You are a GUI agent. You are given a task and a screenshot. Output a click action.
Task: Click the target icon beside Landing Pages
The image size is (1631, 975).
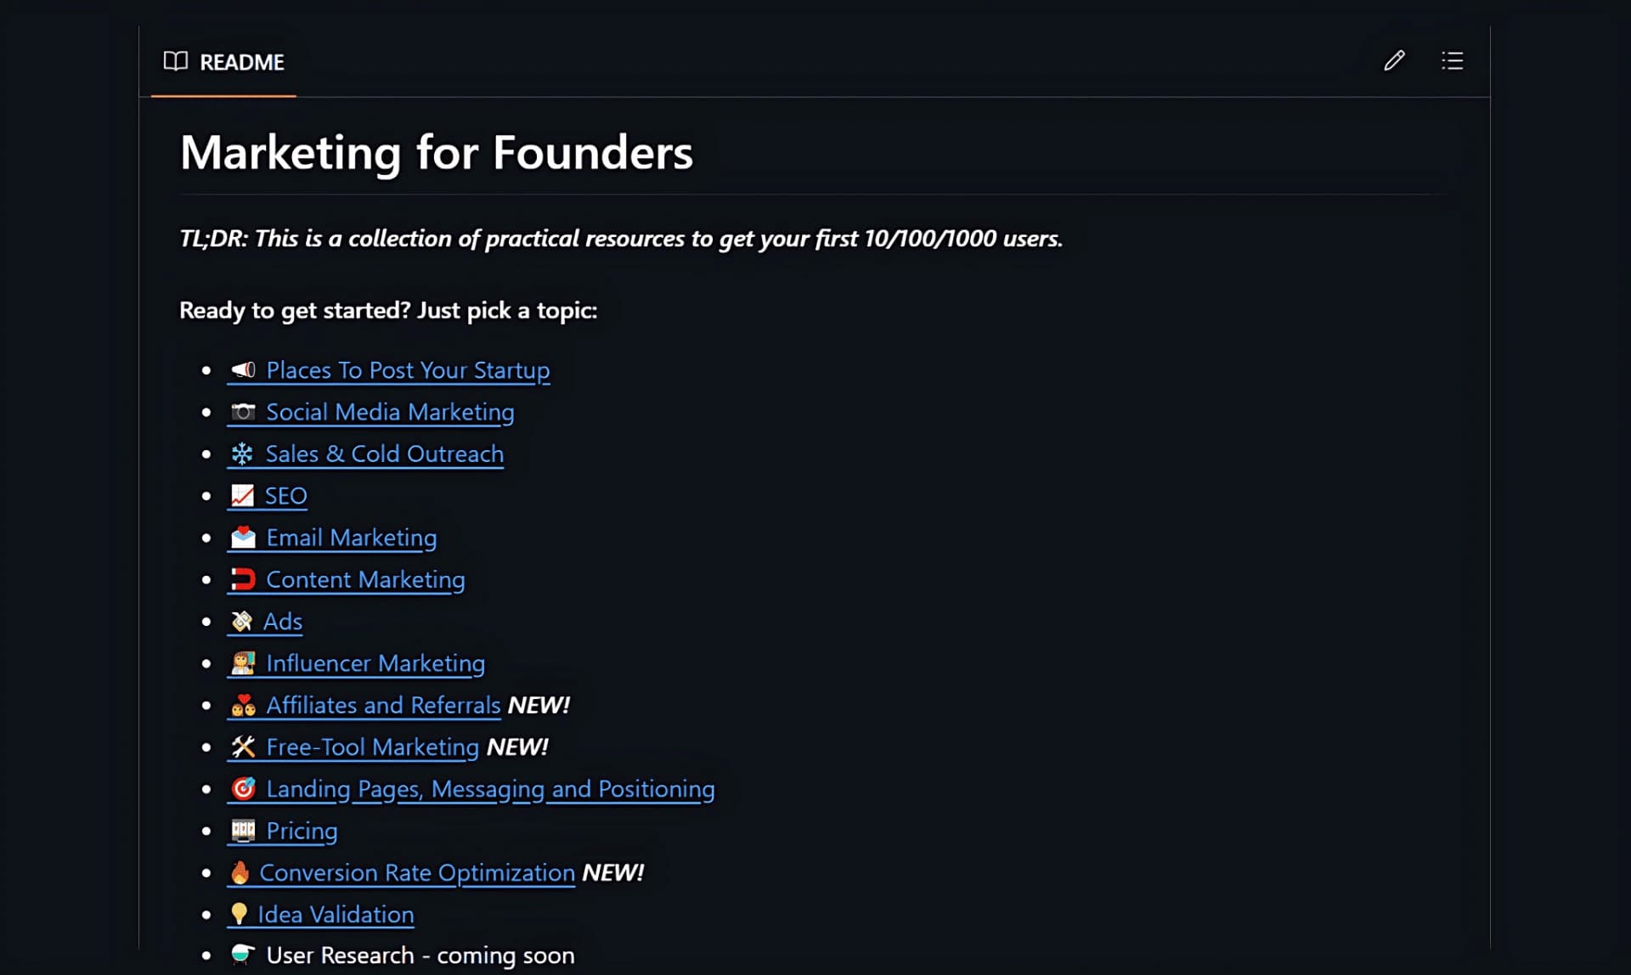pos(245,788)
